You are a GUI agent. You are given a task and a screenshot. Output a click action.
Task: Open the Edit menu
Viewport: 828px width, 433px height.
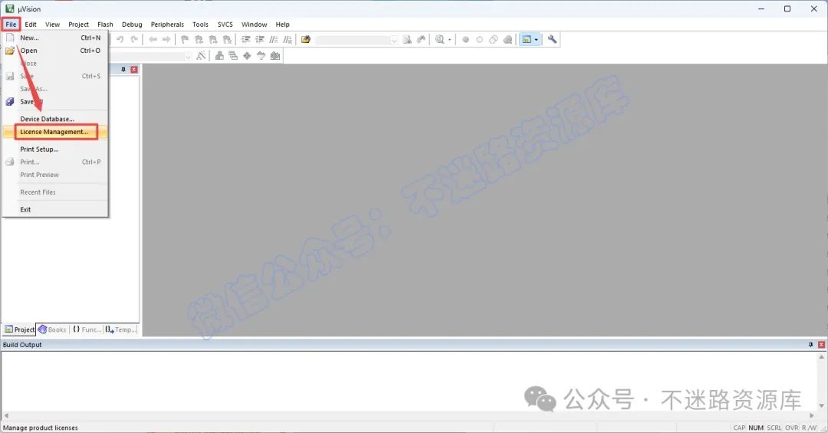click(x=31, y=25)
